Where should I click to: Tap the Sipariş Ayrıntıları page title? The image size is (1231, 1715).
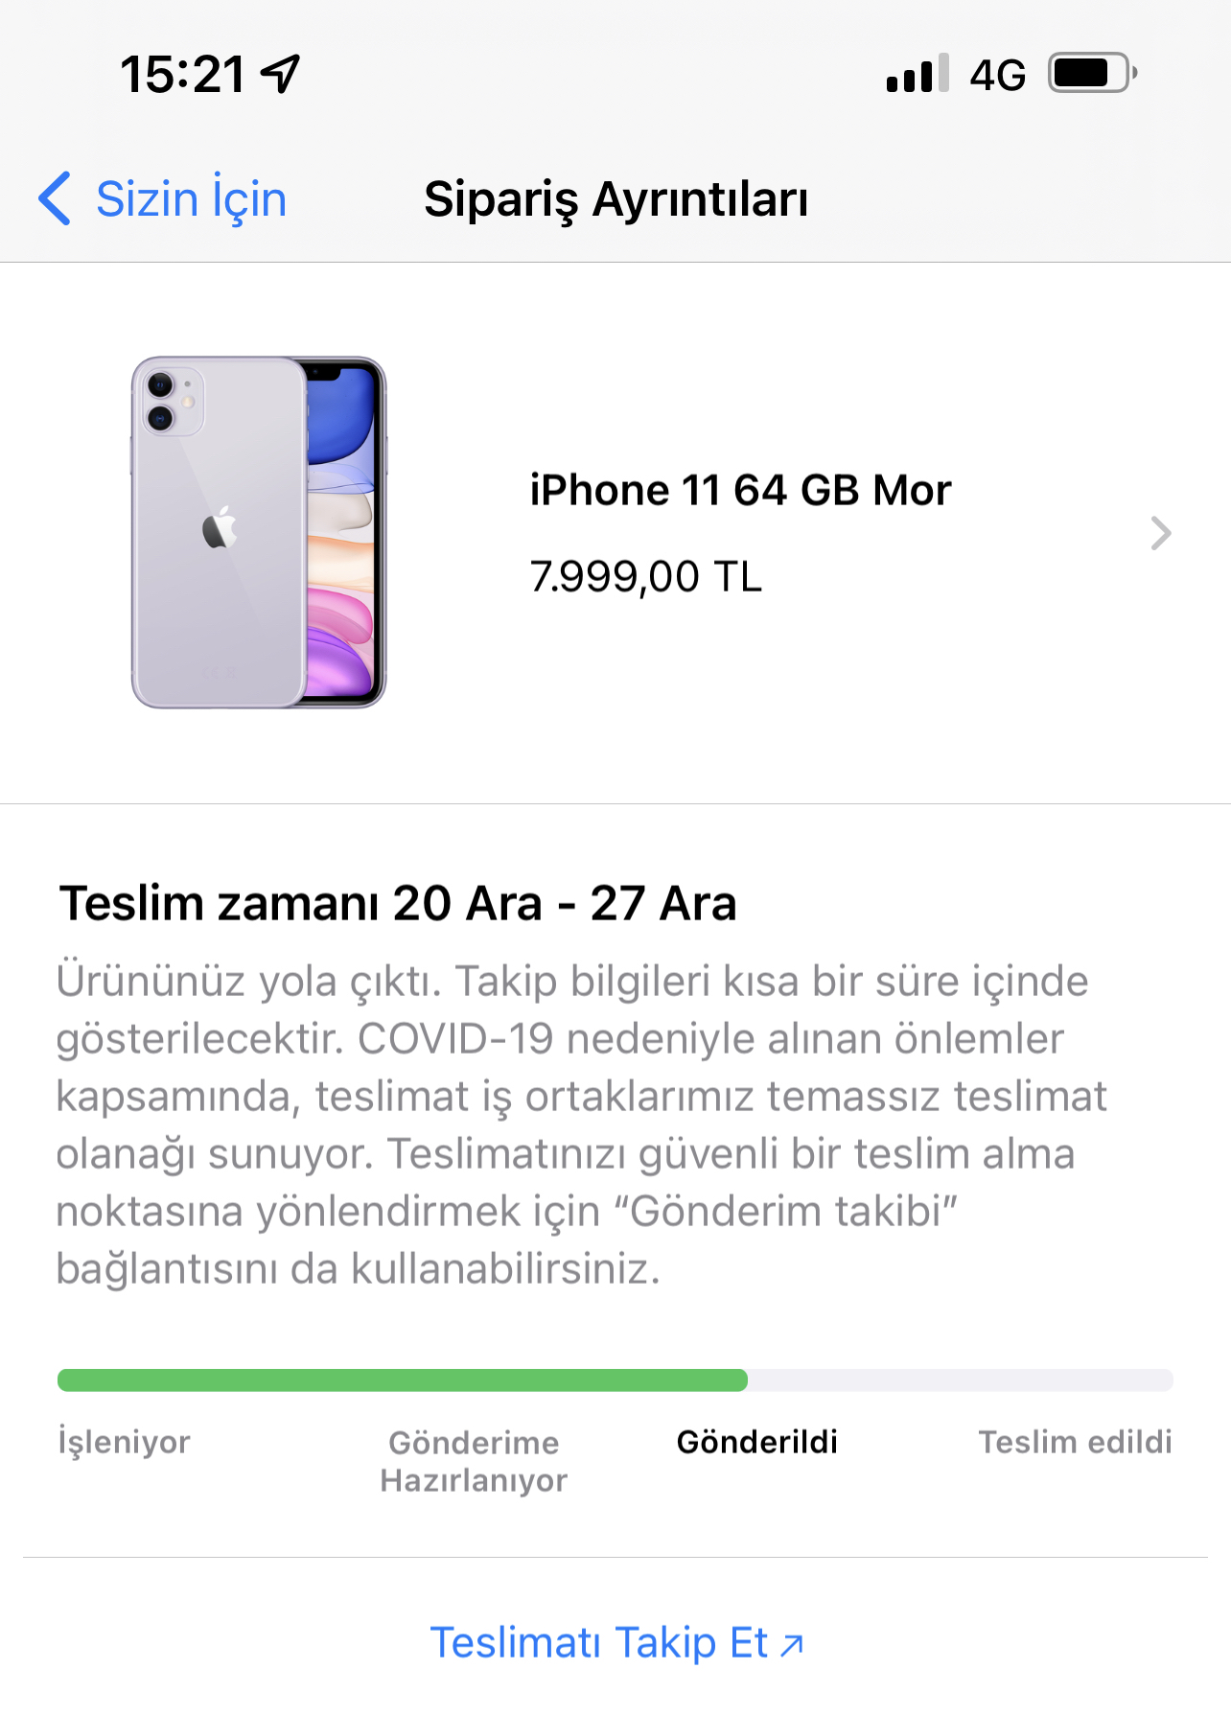point(615,199)
